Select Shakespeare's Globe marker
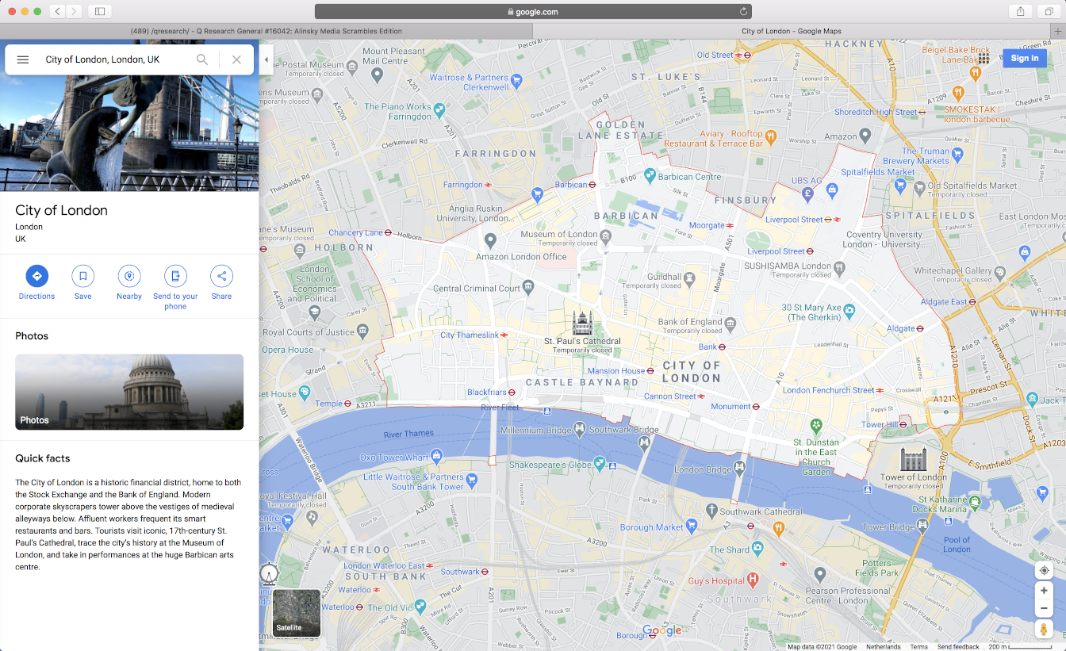Screen dimensions: 1066x651 click(600, 464)
